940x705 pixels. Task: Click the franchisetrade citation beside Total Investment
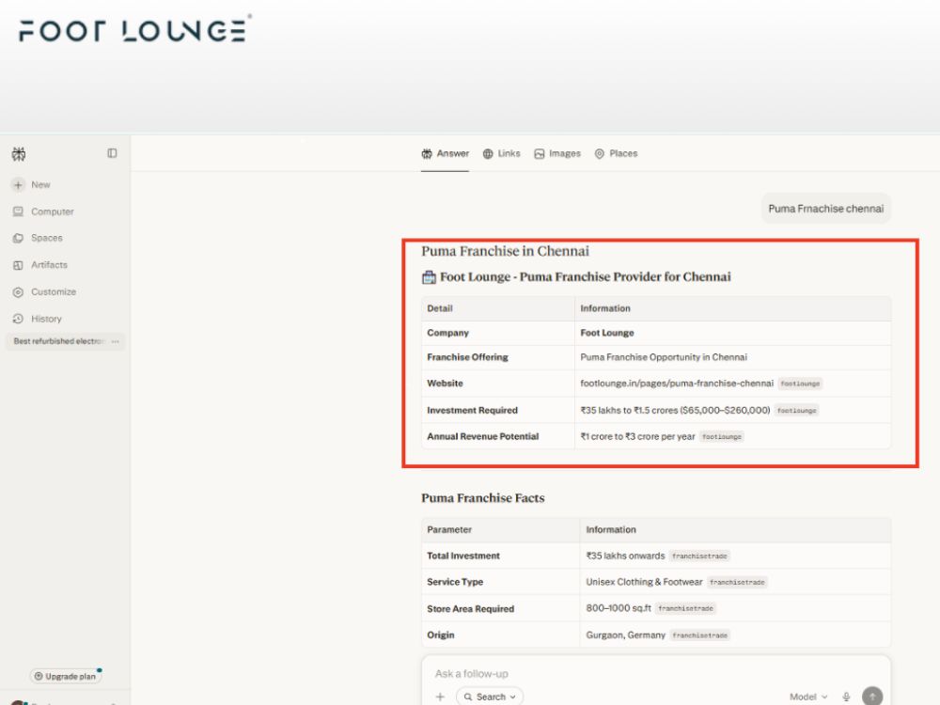(x=699, y=556)
